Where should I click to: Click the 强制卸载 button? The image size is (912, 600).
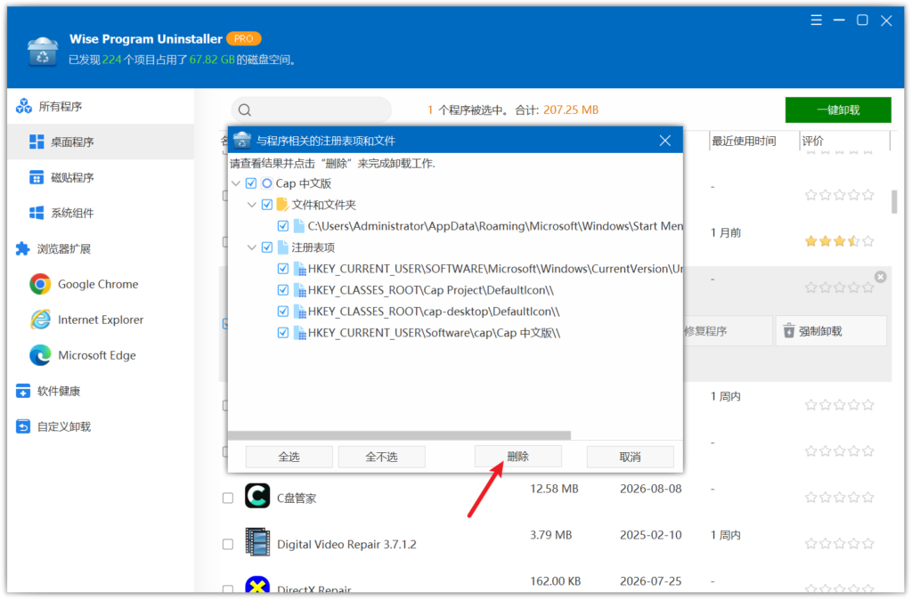[x=831, y=331]
